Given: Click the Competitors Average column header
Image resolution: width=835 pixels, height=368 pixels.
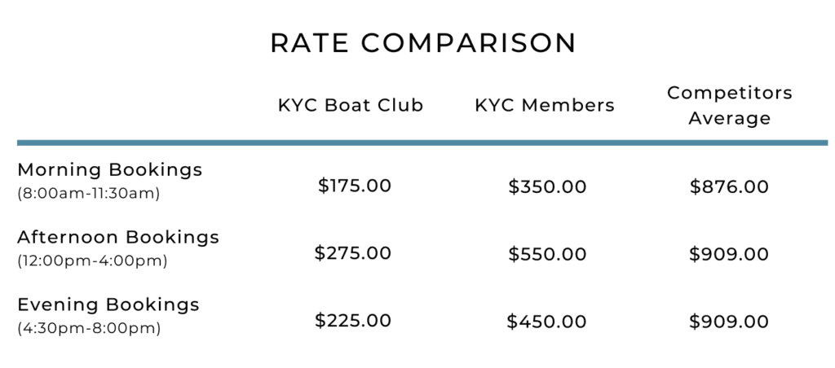Looking at the screenshot, I should pyautogui.click(x=729, y=106).
